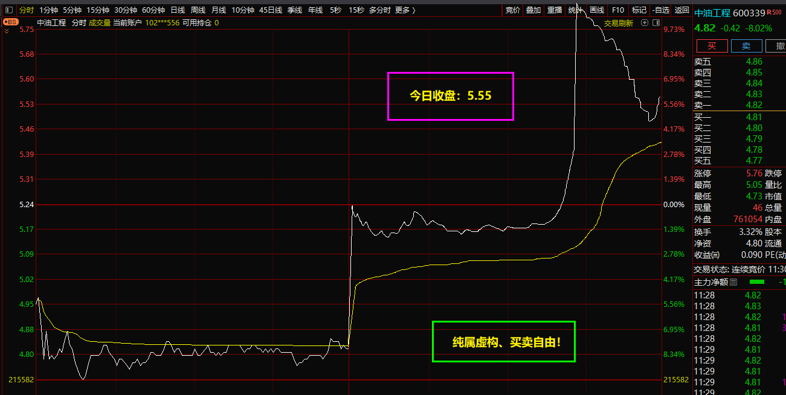Click the R500 badge beside stock code
This screenshot has height=395, width=786.
(774, 11)
